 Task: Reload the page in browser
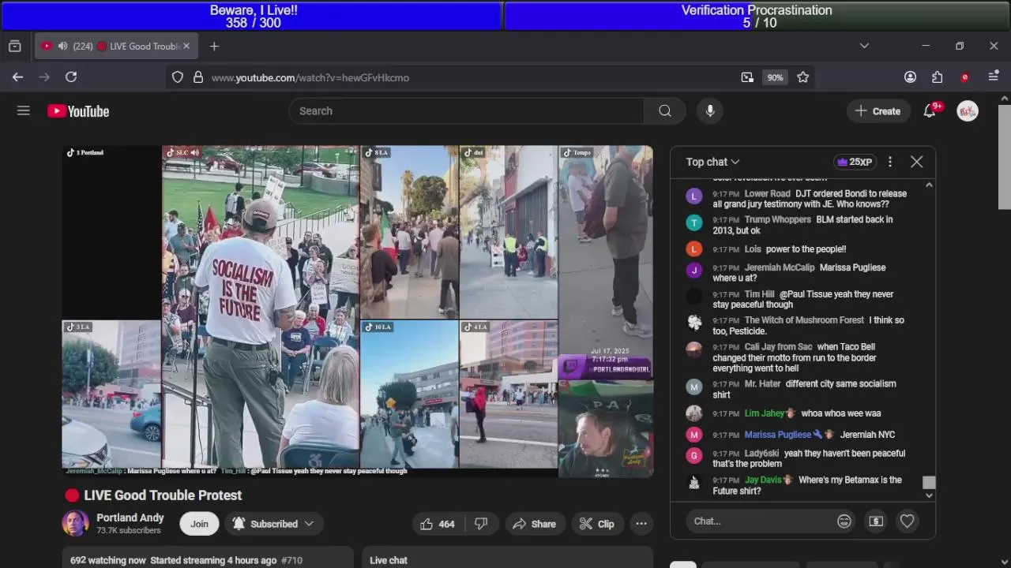tap(71, 77)
